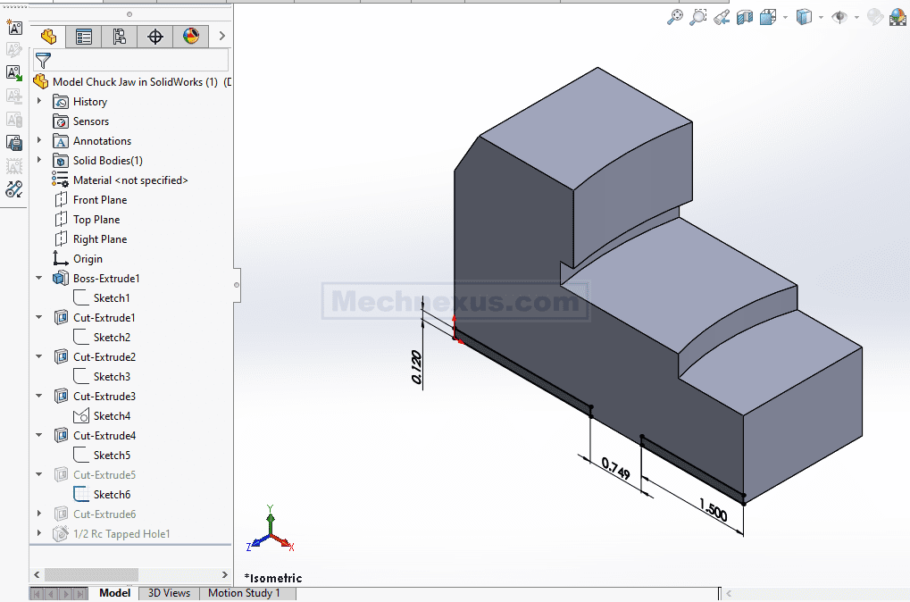This screenshot has height=602, width=910.
Task: Open the DimXpertManager crosshair tab
Action: [x=155, y=37]
